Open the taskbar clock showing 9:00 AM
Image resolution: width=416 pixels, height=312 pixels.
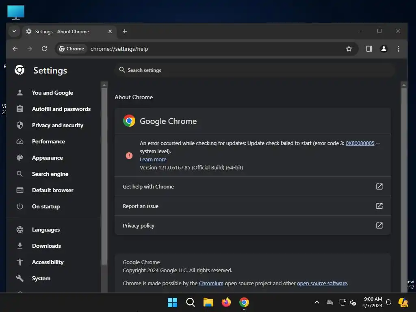tap(372, 302)
